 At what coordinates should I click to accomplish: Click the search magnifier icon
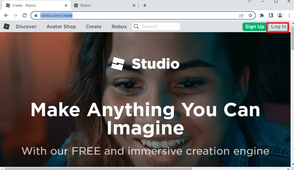coord(137,26)
